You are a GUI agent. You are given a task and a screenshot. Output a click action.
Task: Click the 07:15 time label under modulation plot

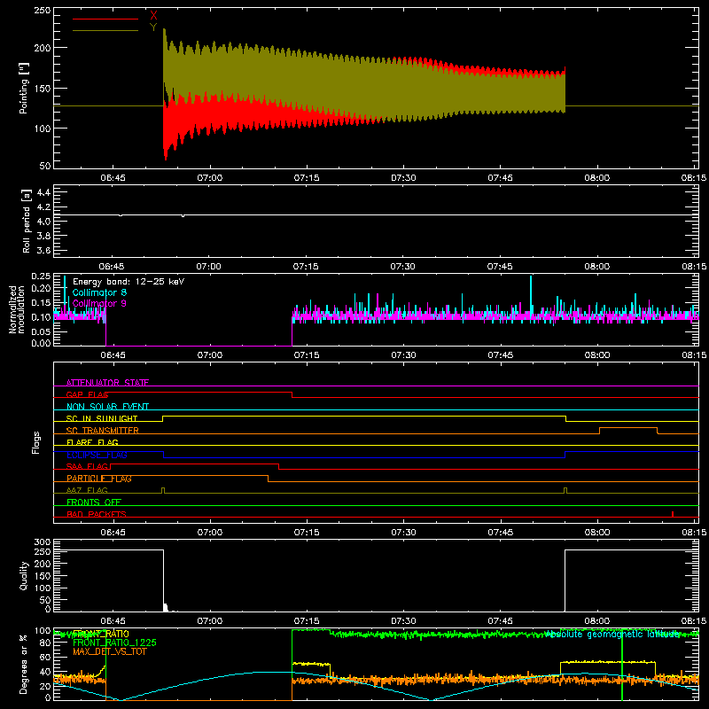click(307, 355)
